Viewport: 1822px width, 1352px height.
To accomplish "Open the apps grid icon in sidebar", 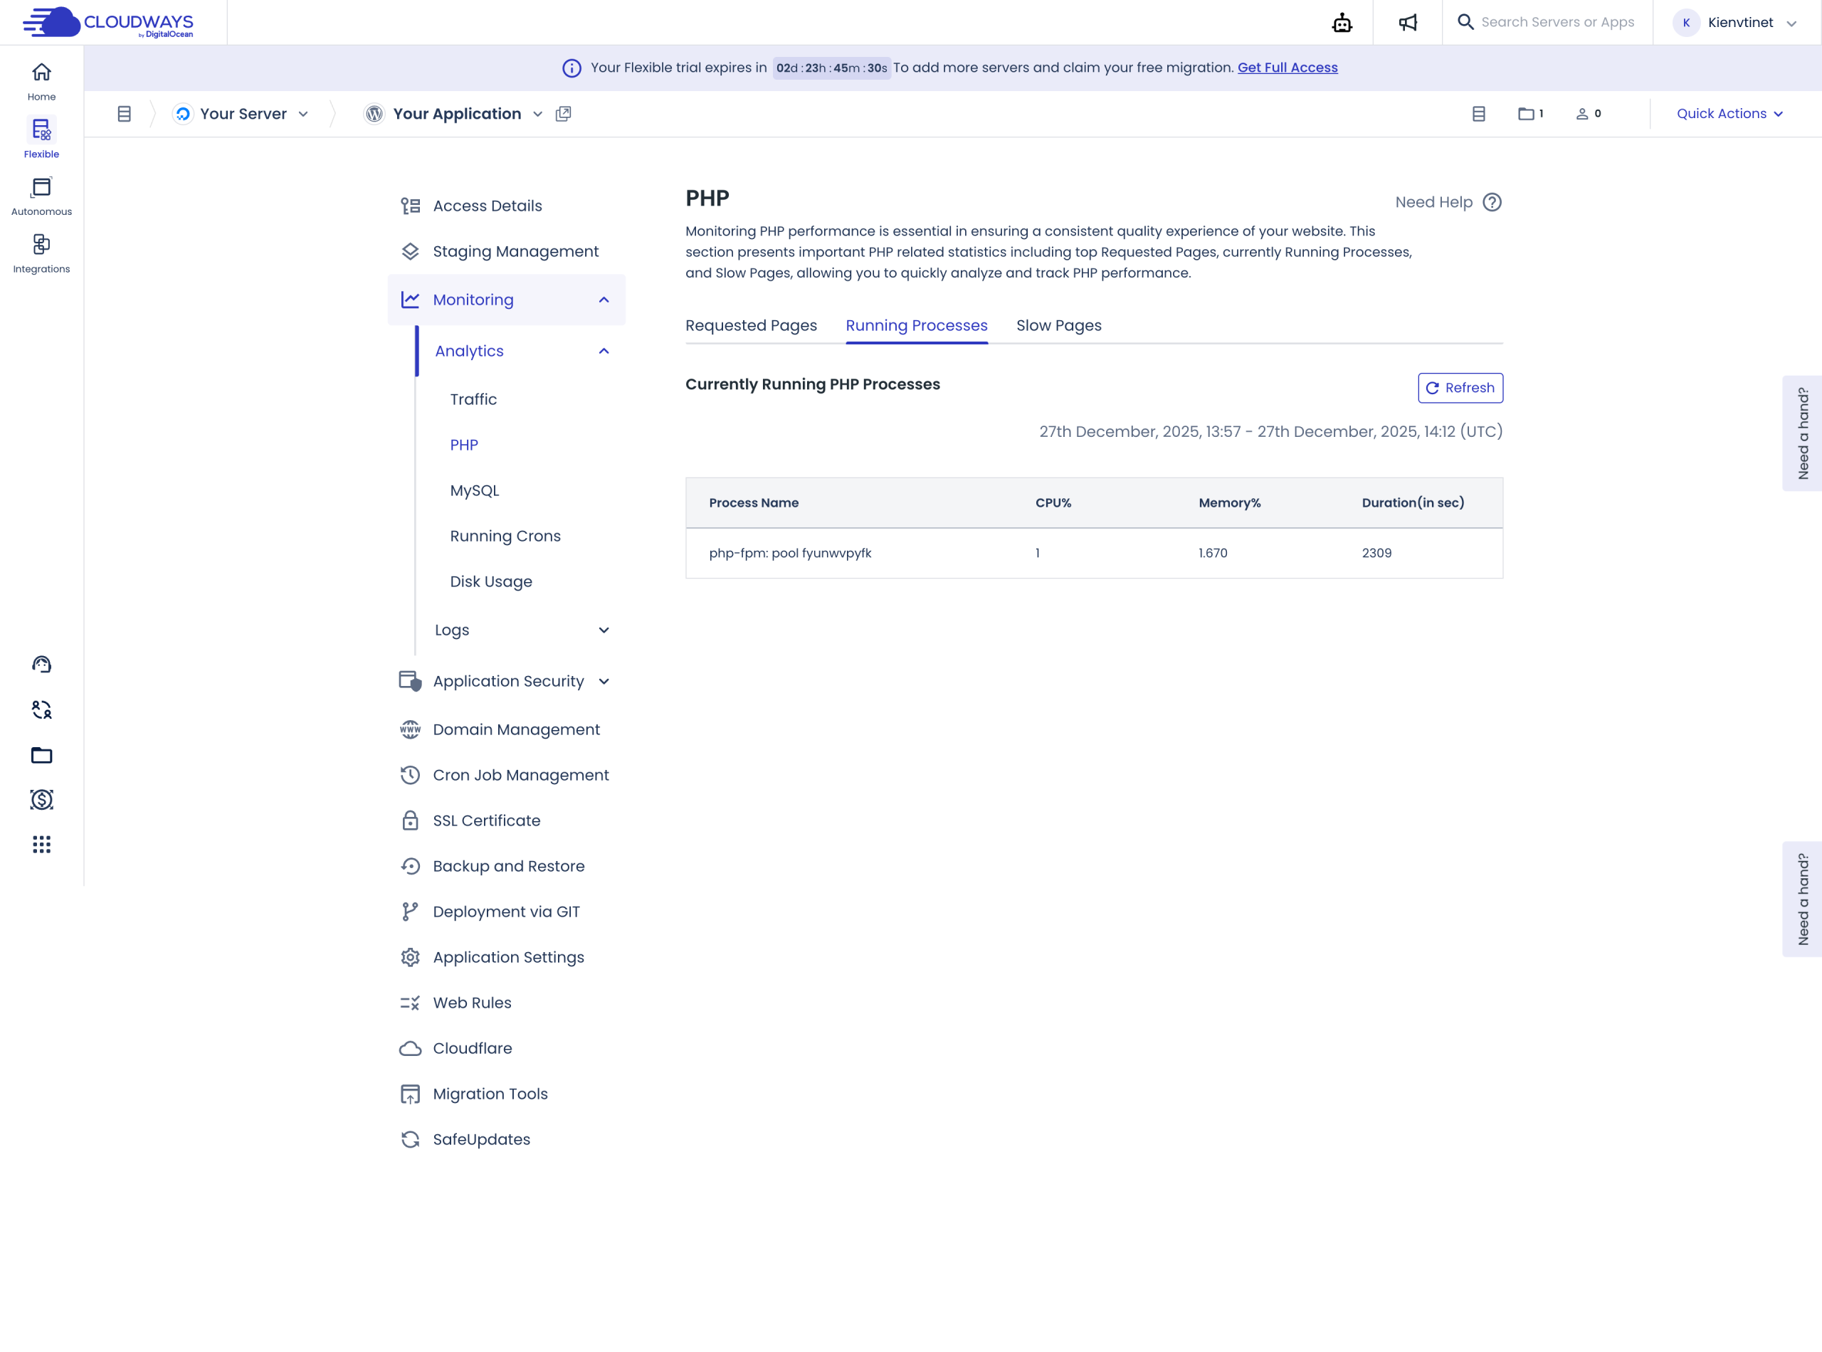I will [x=42, y=845].
